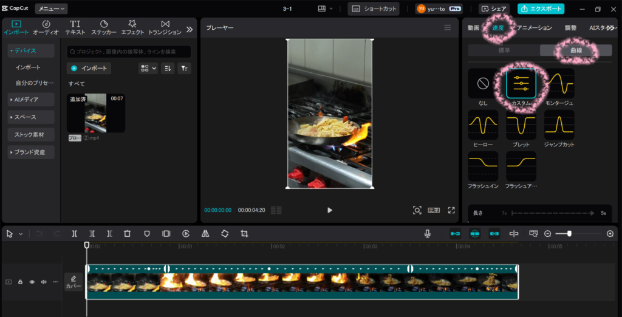The width and height of the screenshot is (622, 317).
Task: Click the カバー button on timeline
Action: pos(73,282)
